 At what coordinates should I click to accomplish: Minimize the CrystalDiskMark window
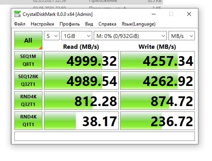(x=154, y=14)
